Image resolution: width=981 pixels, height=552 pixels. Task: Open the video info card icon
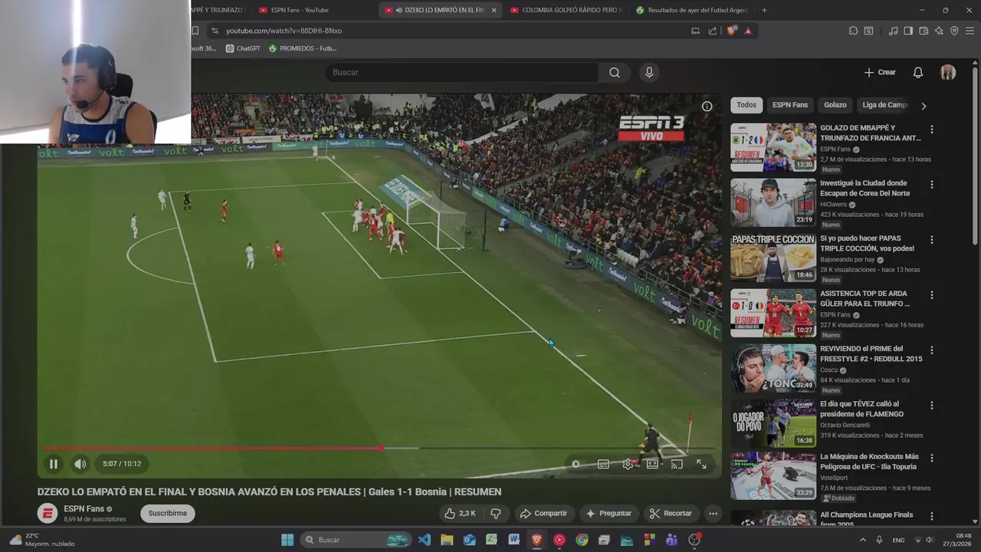[707, 107]
